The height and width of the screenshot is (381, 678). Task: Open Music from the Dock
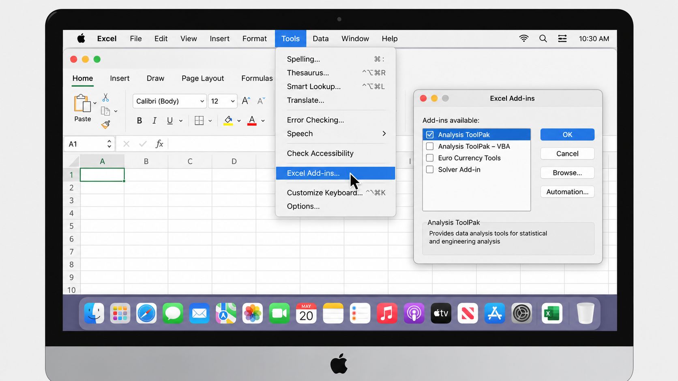(x=387, y=313)
